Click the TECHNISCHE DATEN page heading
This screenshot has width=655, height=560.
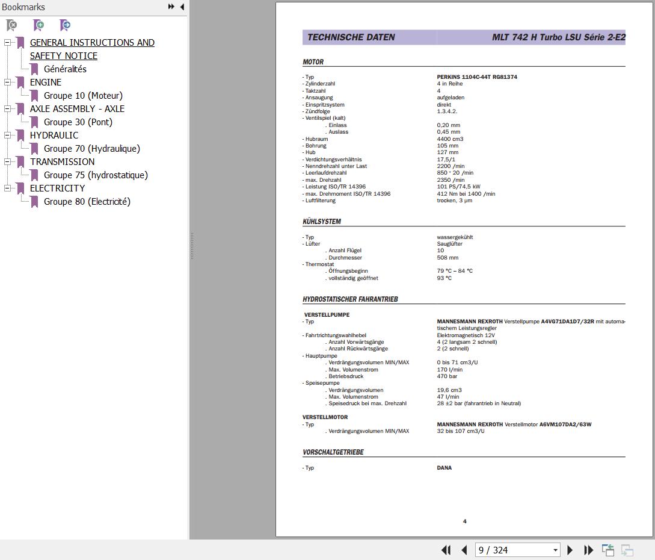(x=351, y=37)
